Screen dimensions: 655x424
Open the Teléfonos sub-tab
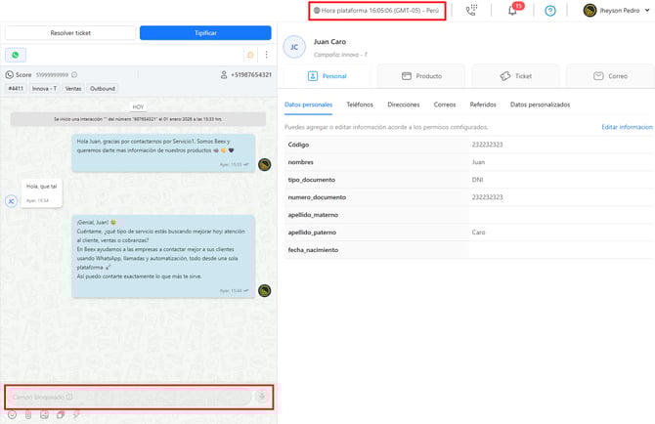[360, 104]
